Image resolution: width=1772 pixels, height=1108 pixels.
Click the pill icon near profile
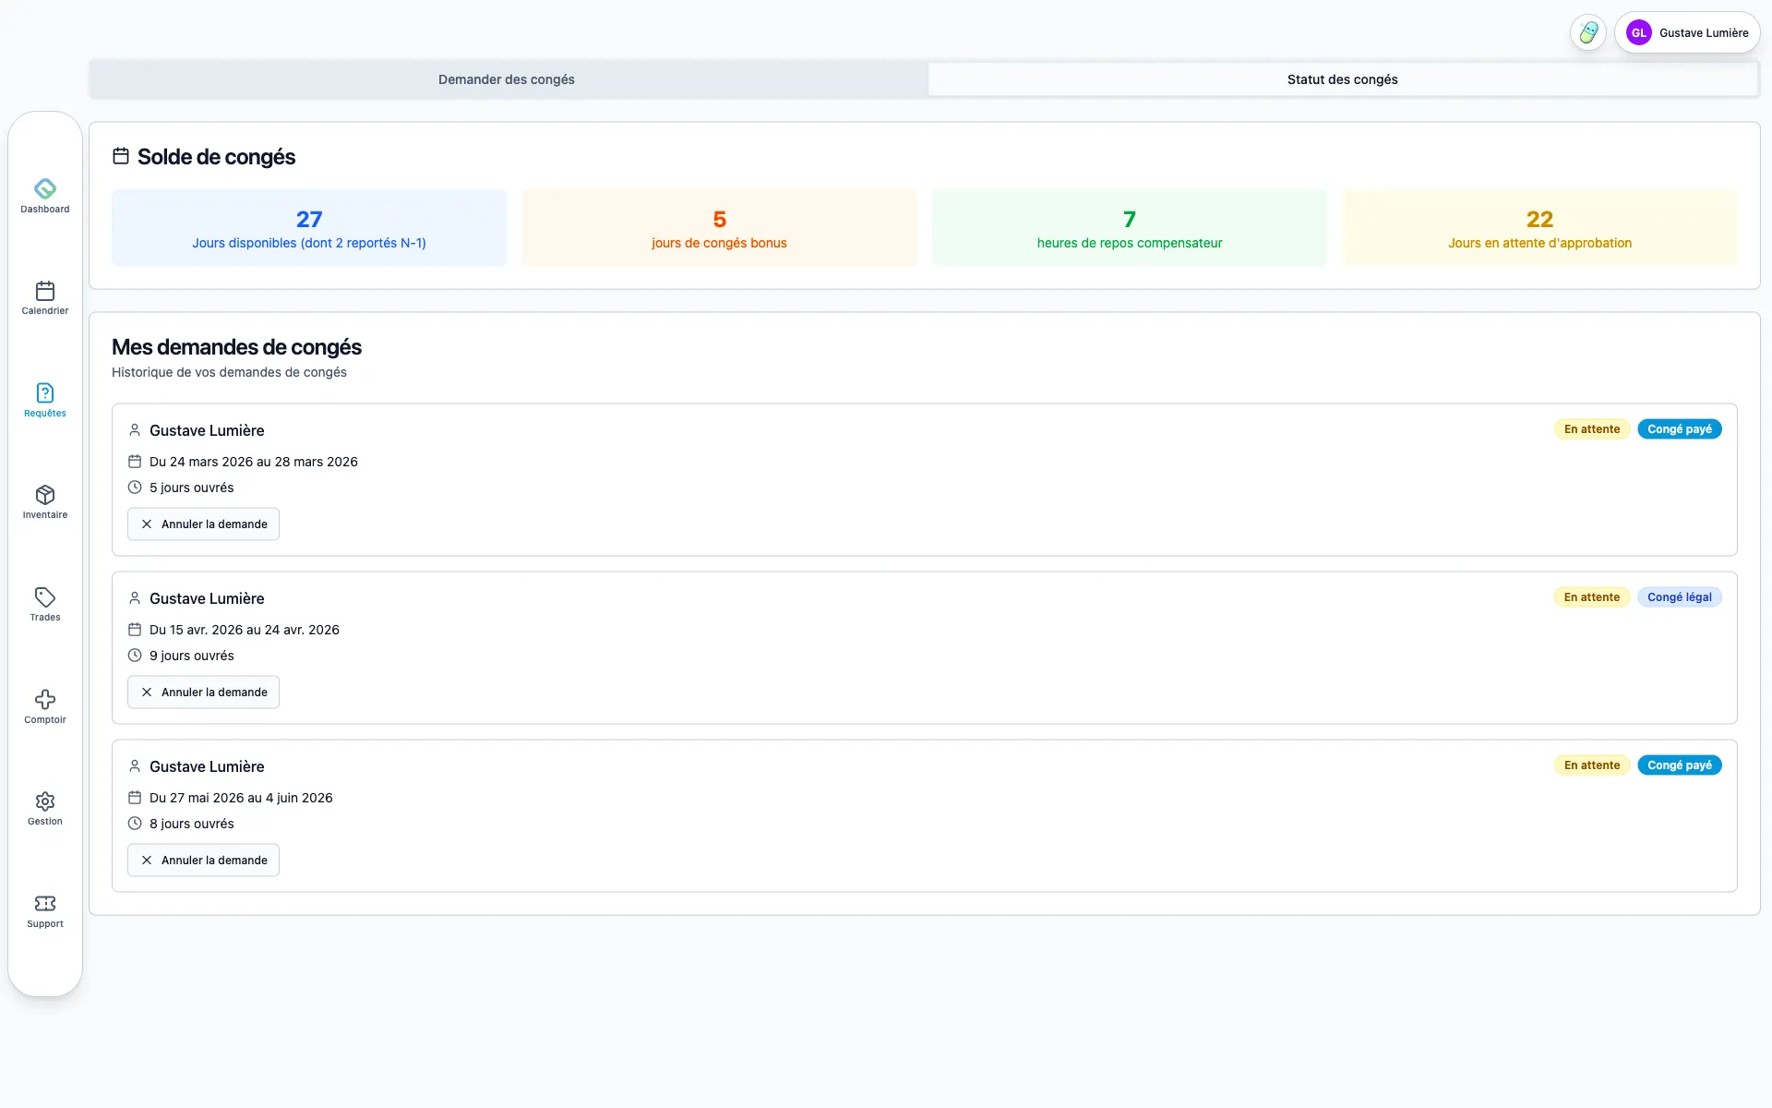coord(1587,32)
